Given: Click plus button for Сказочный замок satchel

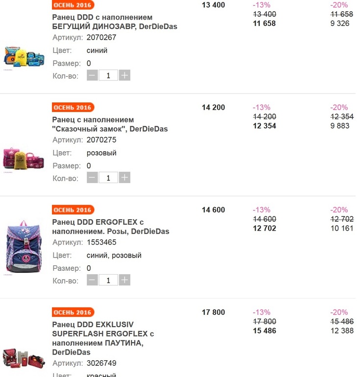Looking at the screenshot, I should point(125,178).
